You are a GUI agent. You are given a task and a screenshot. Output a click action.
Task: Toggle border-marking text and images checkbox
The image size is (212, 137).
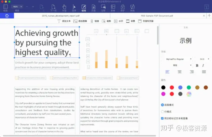pyautogui.click(x=162, y=118)
